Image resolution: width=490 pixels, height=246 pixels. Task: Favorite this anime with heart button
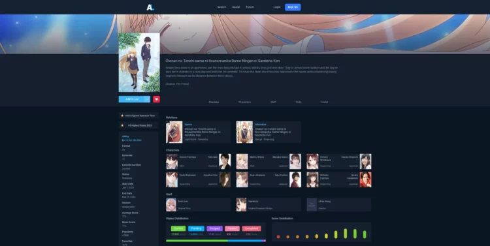157,99
